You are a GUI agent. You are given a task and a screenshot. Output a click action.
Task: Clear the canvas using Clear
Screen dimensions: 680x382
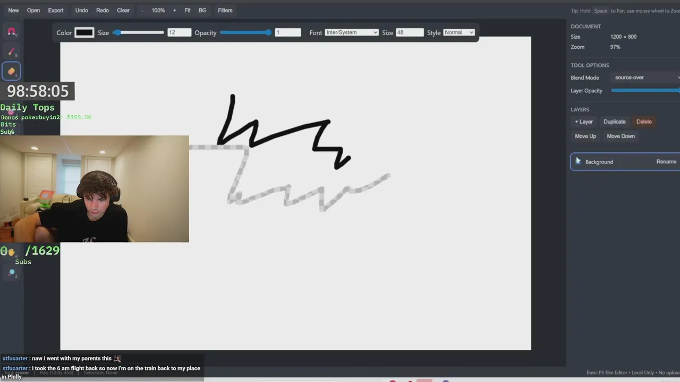[123, 10]
